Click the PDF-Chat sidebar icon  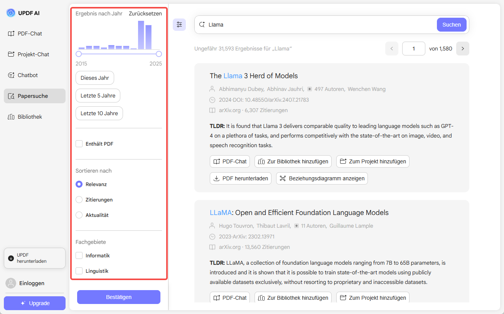[x=11, y=34]
